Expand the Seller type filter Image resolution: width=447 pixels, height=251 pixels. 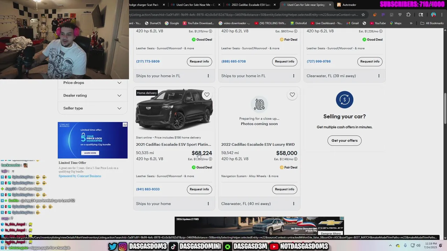[93, 108]
